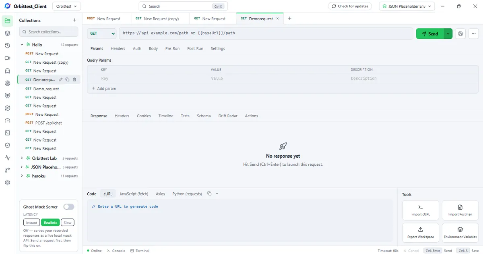Open the GET method dropdown
The image size is (483, 254).
[x=101, y=33]
